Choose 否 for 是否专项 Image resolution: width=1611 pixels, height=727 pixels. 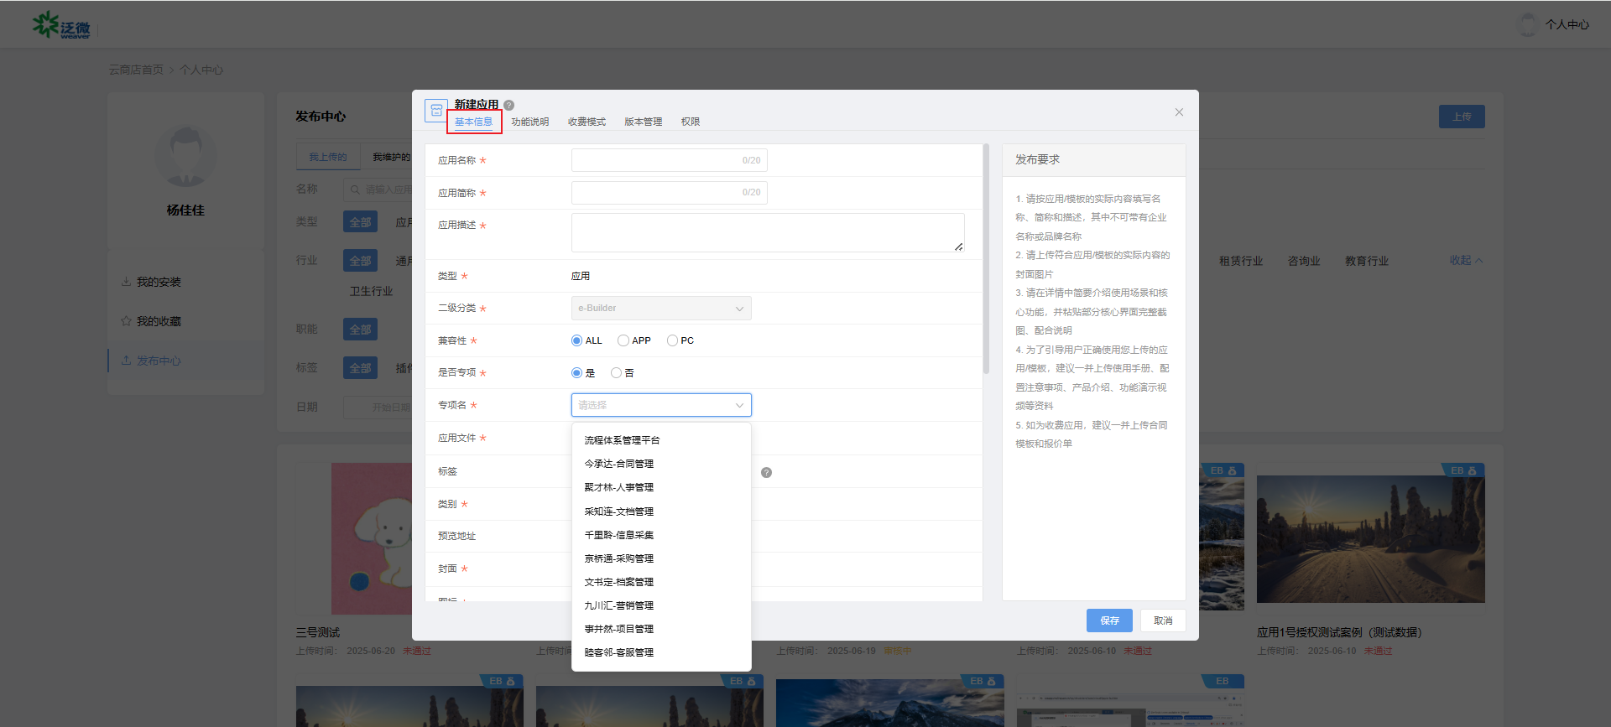[x=617, y=373]
